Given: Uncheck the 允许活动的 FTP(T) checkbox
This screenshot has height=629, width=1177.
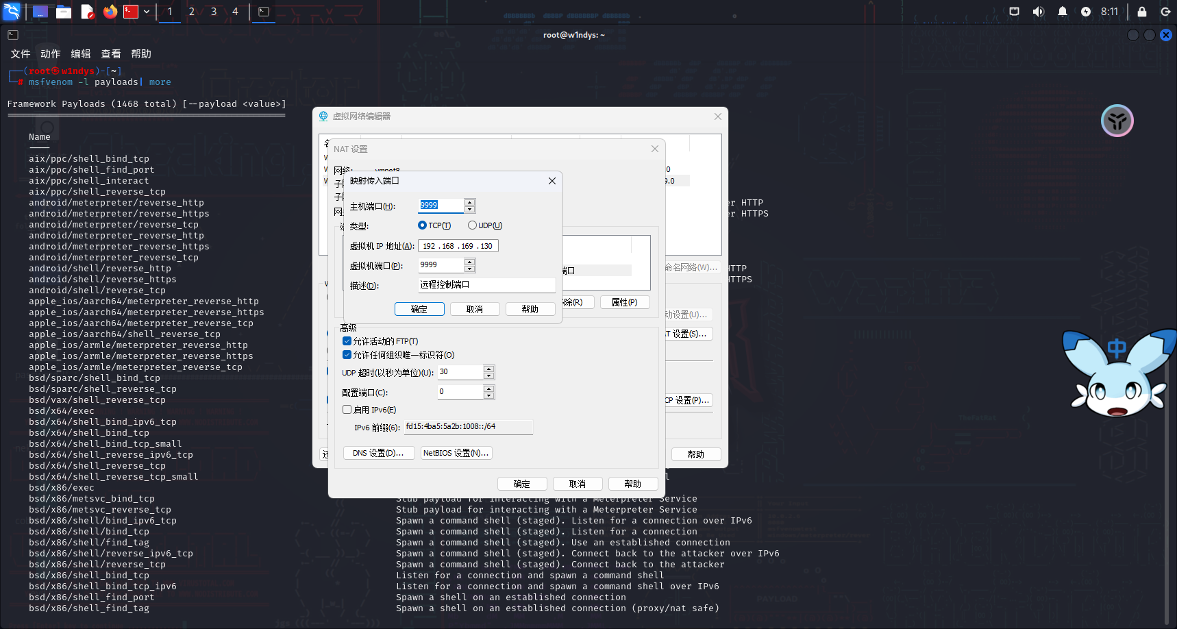Looking at the screenshot, I should 347,341.
